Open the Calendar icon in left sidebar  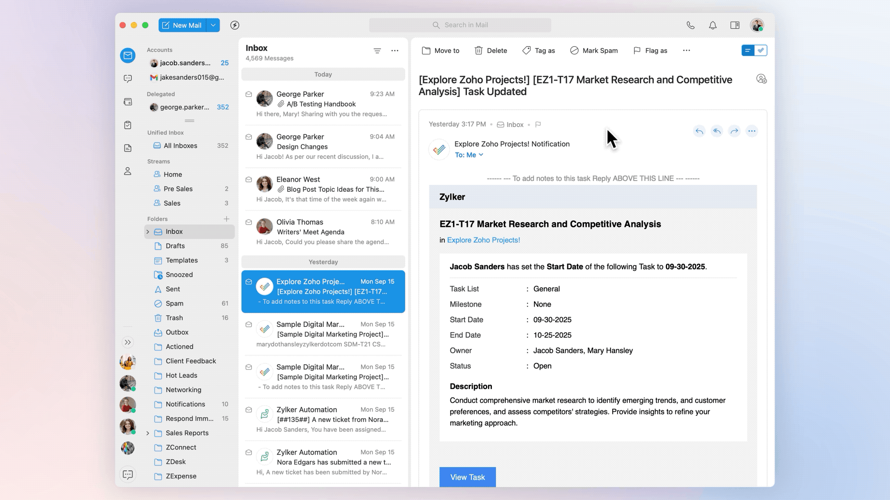[x=128, y=102]
